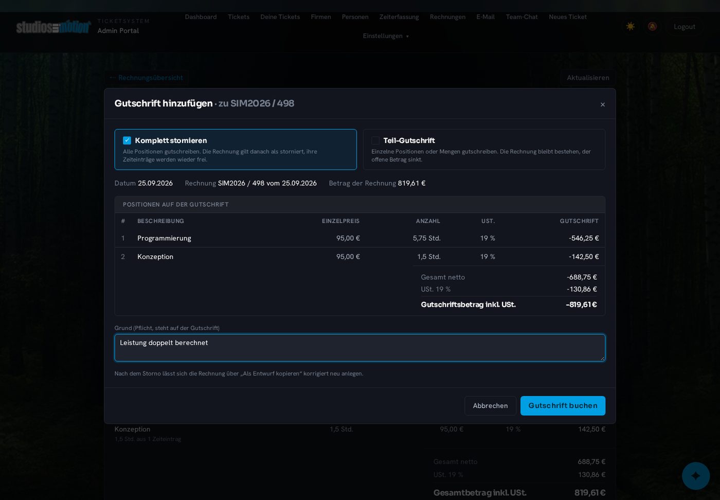720x500 pixels.
Task: Click the -130,86 € USt. value
Action: click(x=582, y=289)
